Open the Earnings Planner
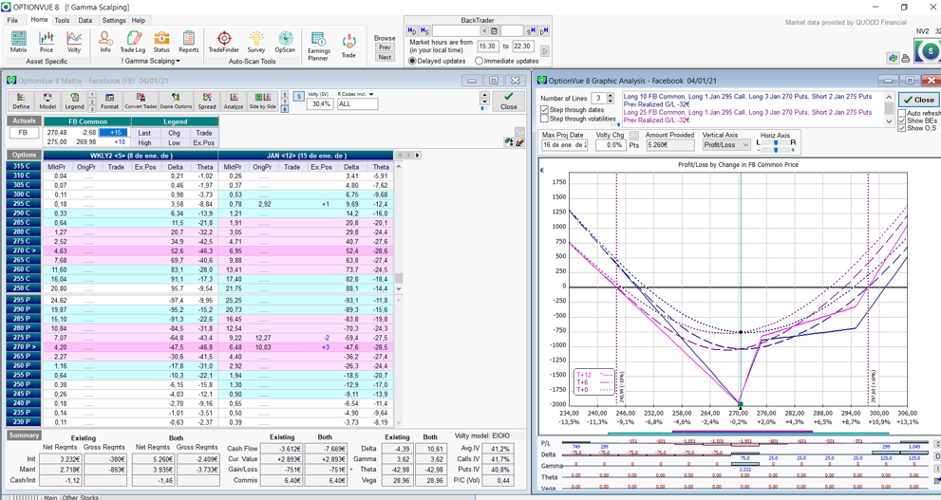 point(318,46)
